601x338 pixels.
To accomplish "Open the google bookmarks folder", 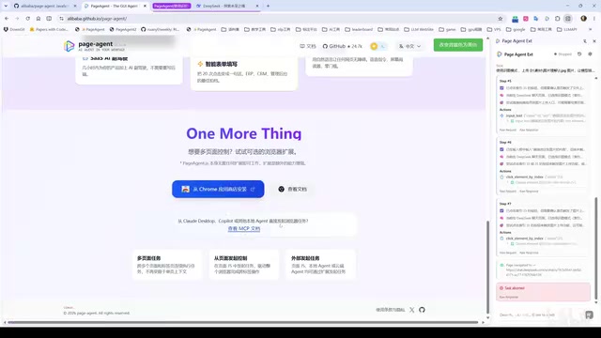I will click(x=516, y=29).
